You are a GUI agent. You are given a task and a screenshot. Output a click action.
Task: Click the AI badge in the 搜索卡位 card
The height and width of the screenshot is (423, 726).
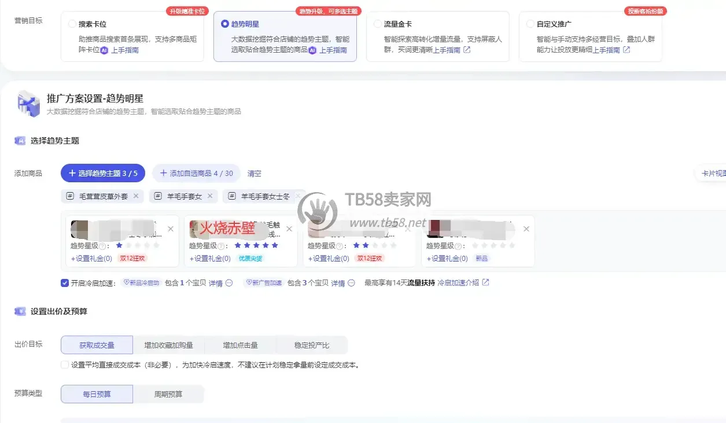pos(104,50)
